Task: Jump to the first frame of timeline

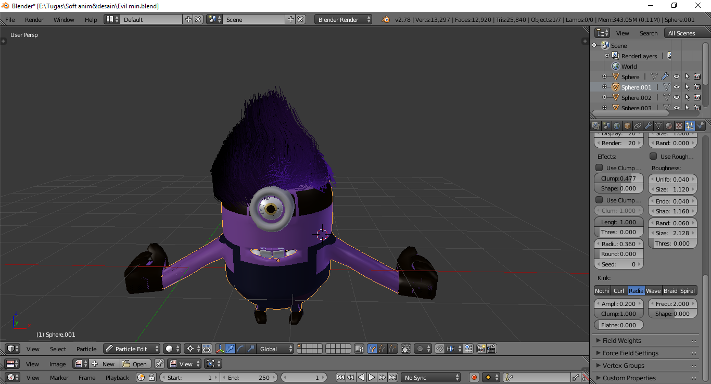Action: click(x=340, y=378)
